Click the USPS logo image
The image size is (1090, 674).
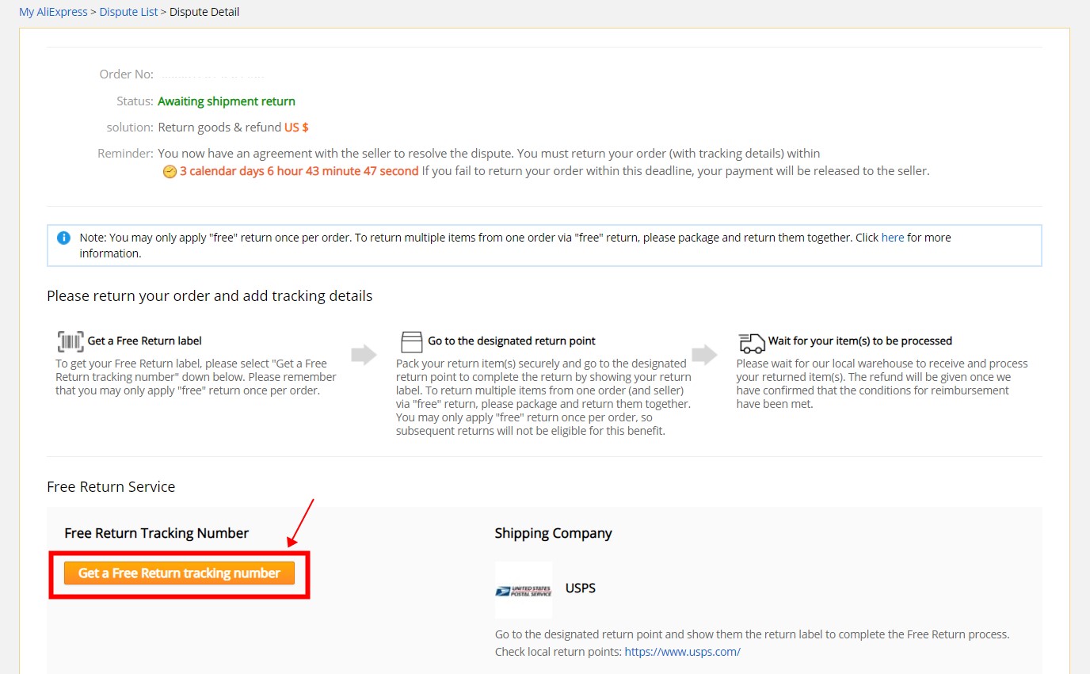524,590
